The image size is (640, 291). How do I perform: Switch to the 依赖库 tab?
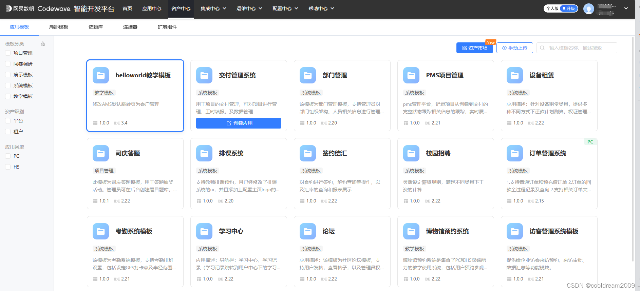[x=96, y=27]
